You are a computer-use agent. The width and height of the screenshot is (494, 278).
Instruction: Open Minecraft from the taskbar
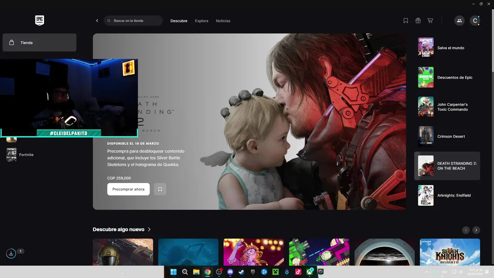276,272
